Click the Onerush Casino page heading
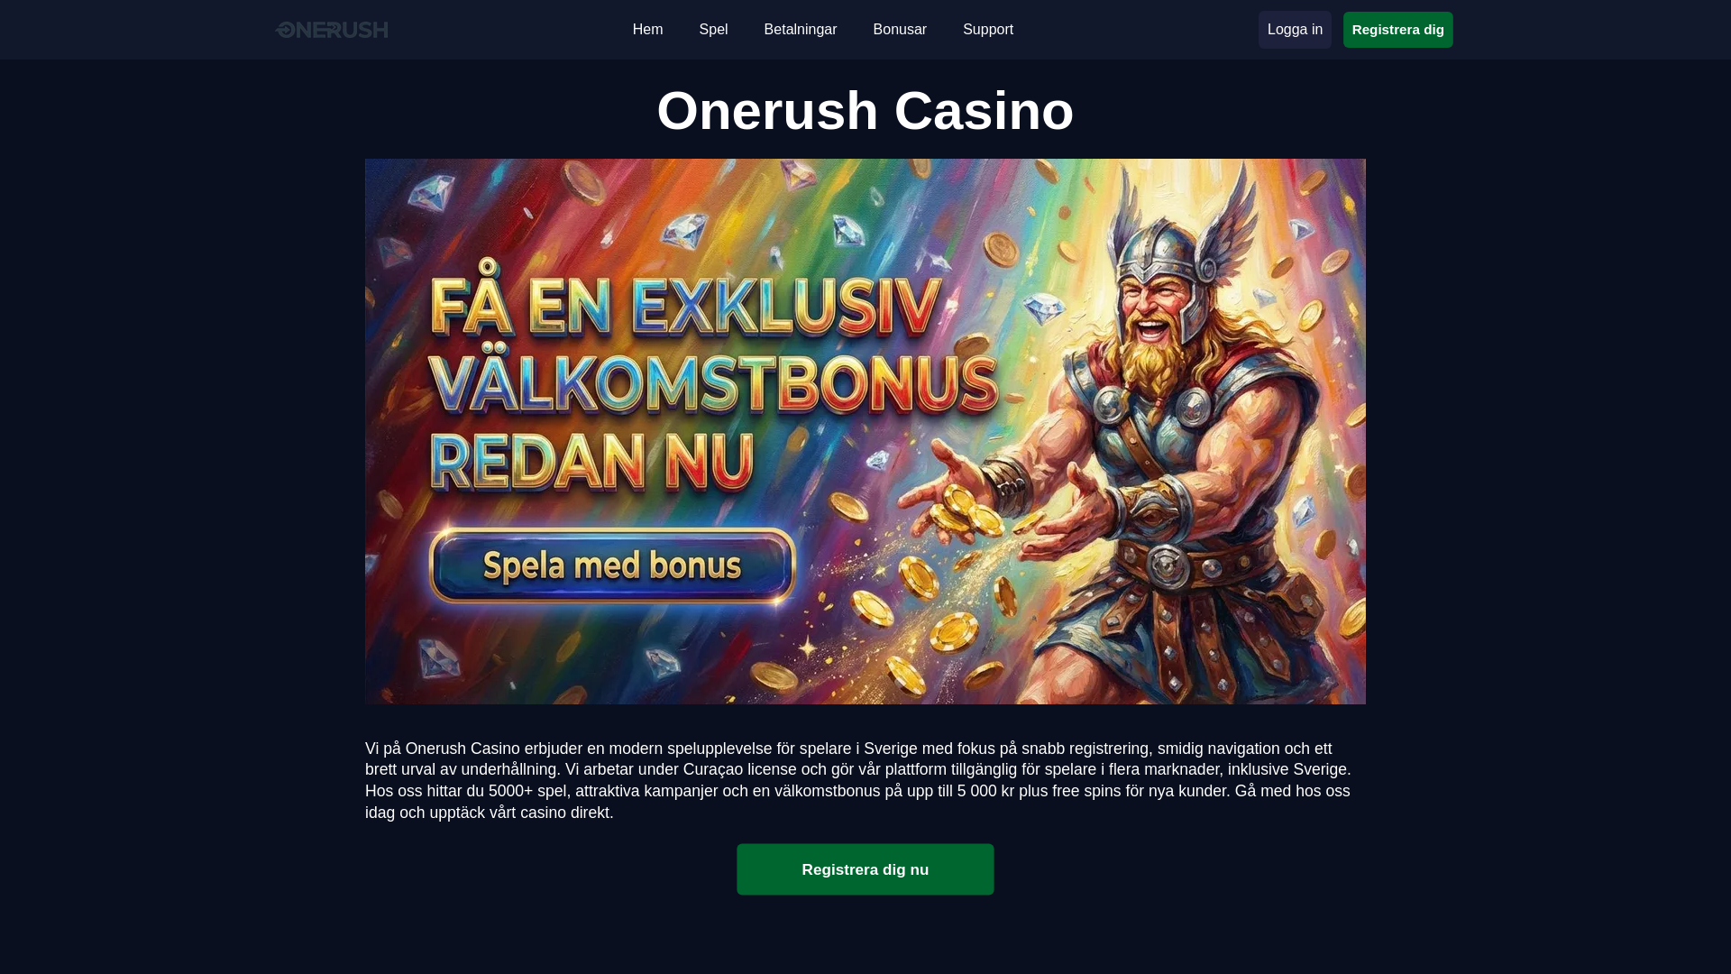The width and height of the screenshot is (1731, 974). click(865, 111)
